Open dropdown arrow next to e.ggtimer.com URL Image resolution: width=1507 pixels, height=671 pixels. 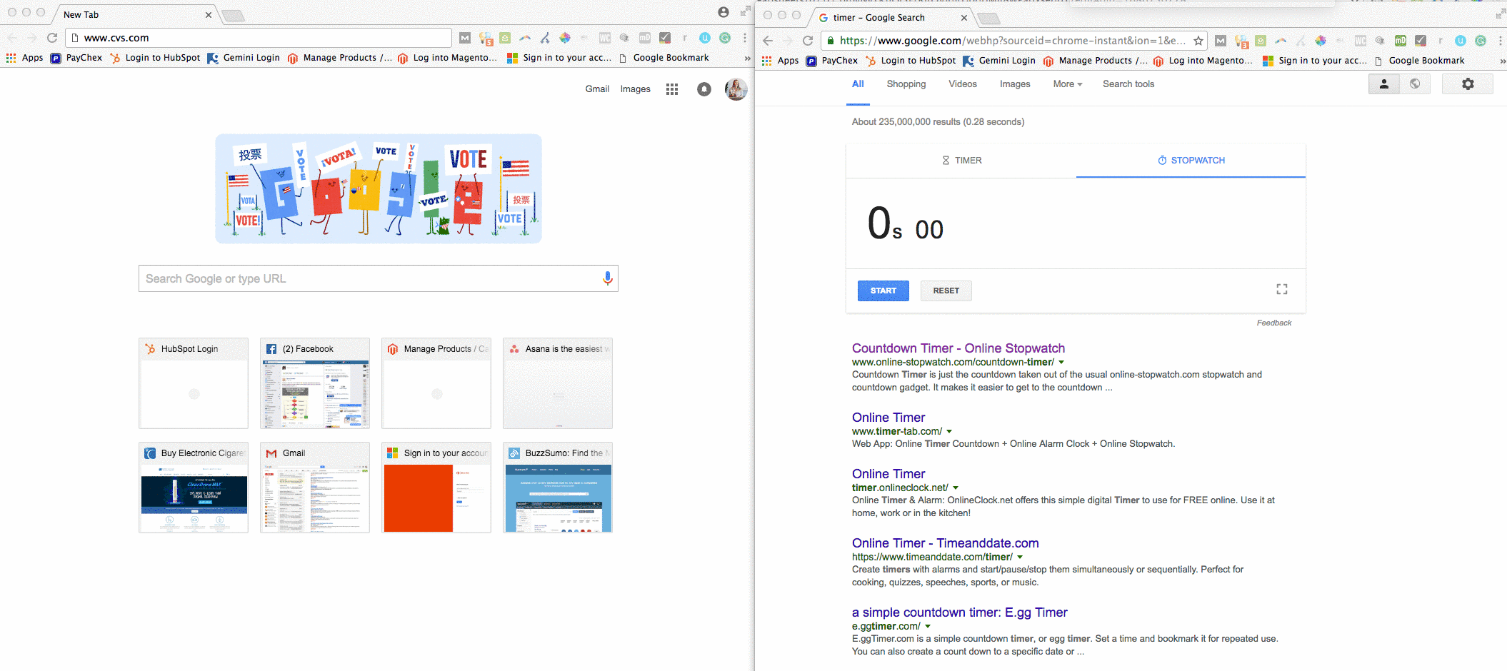(928, 627)
